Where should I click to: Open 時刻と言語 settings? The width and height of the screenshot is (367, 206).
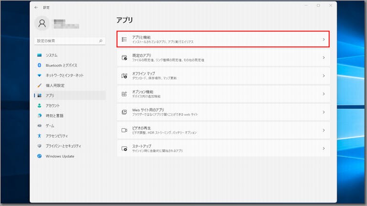pyautogui.click(x=70, y=115)
